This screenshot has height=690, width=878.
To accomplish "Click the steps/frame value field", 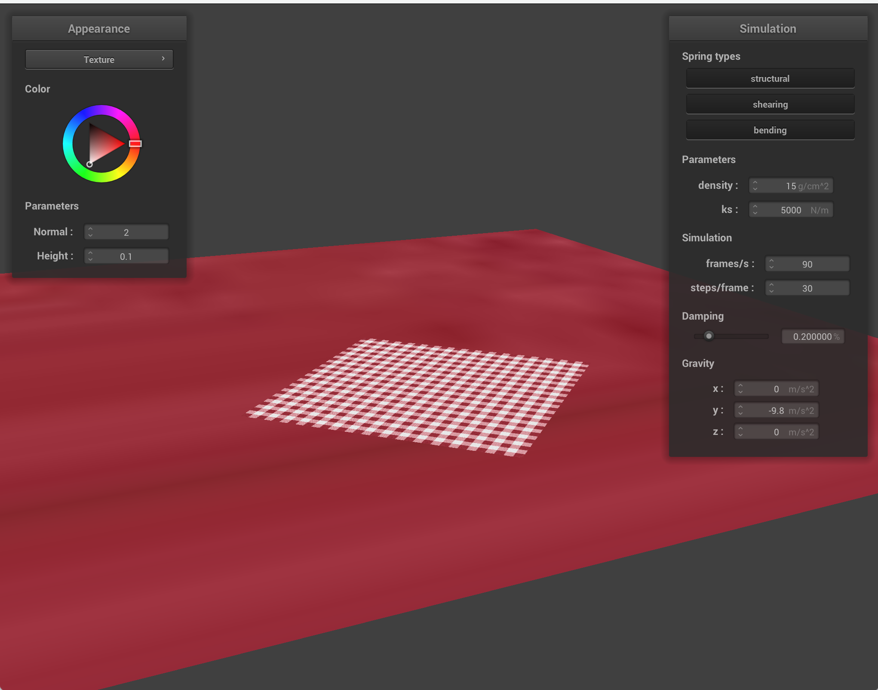I will 807,288.
